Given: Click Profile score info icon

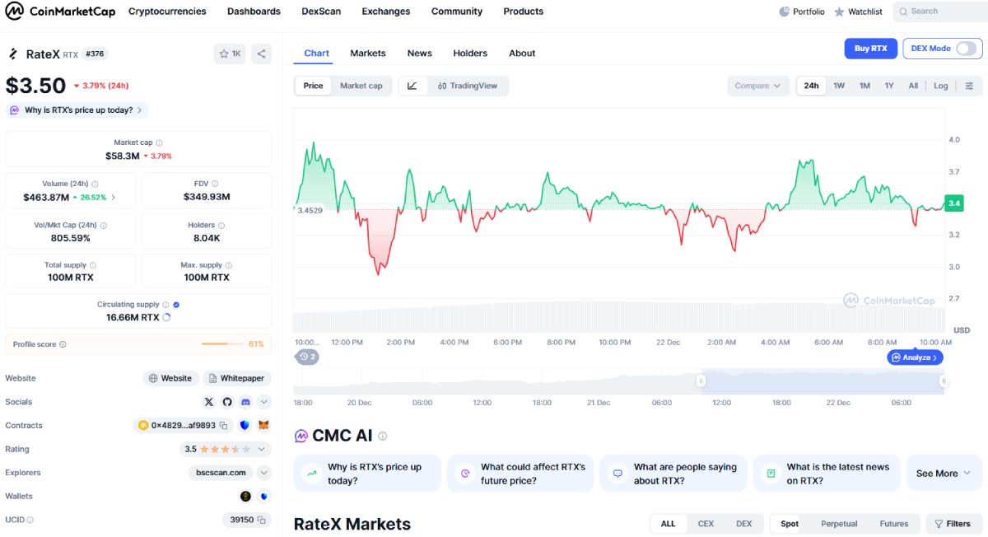Looking at the screenshot, I should click(63, 344).
